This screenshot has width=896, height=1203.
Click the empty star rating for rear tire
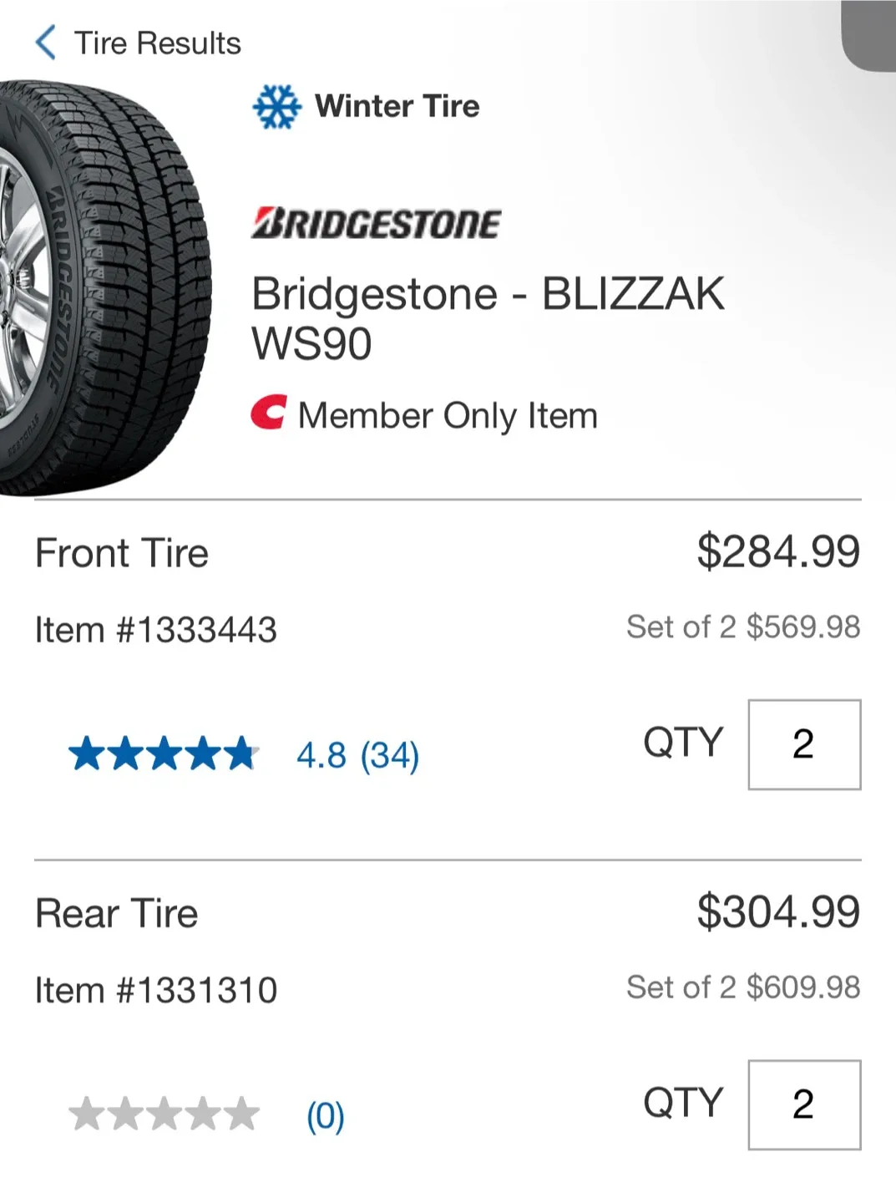coord(165,1113)
